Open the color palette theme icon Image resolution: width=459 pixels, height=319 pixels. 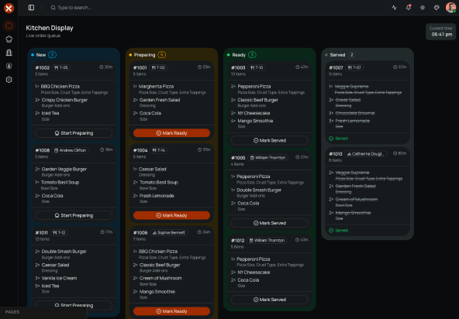[437, 8]
